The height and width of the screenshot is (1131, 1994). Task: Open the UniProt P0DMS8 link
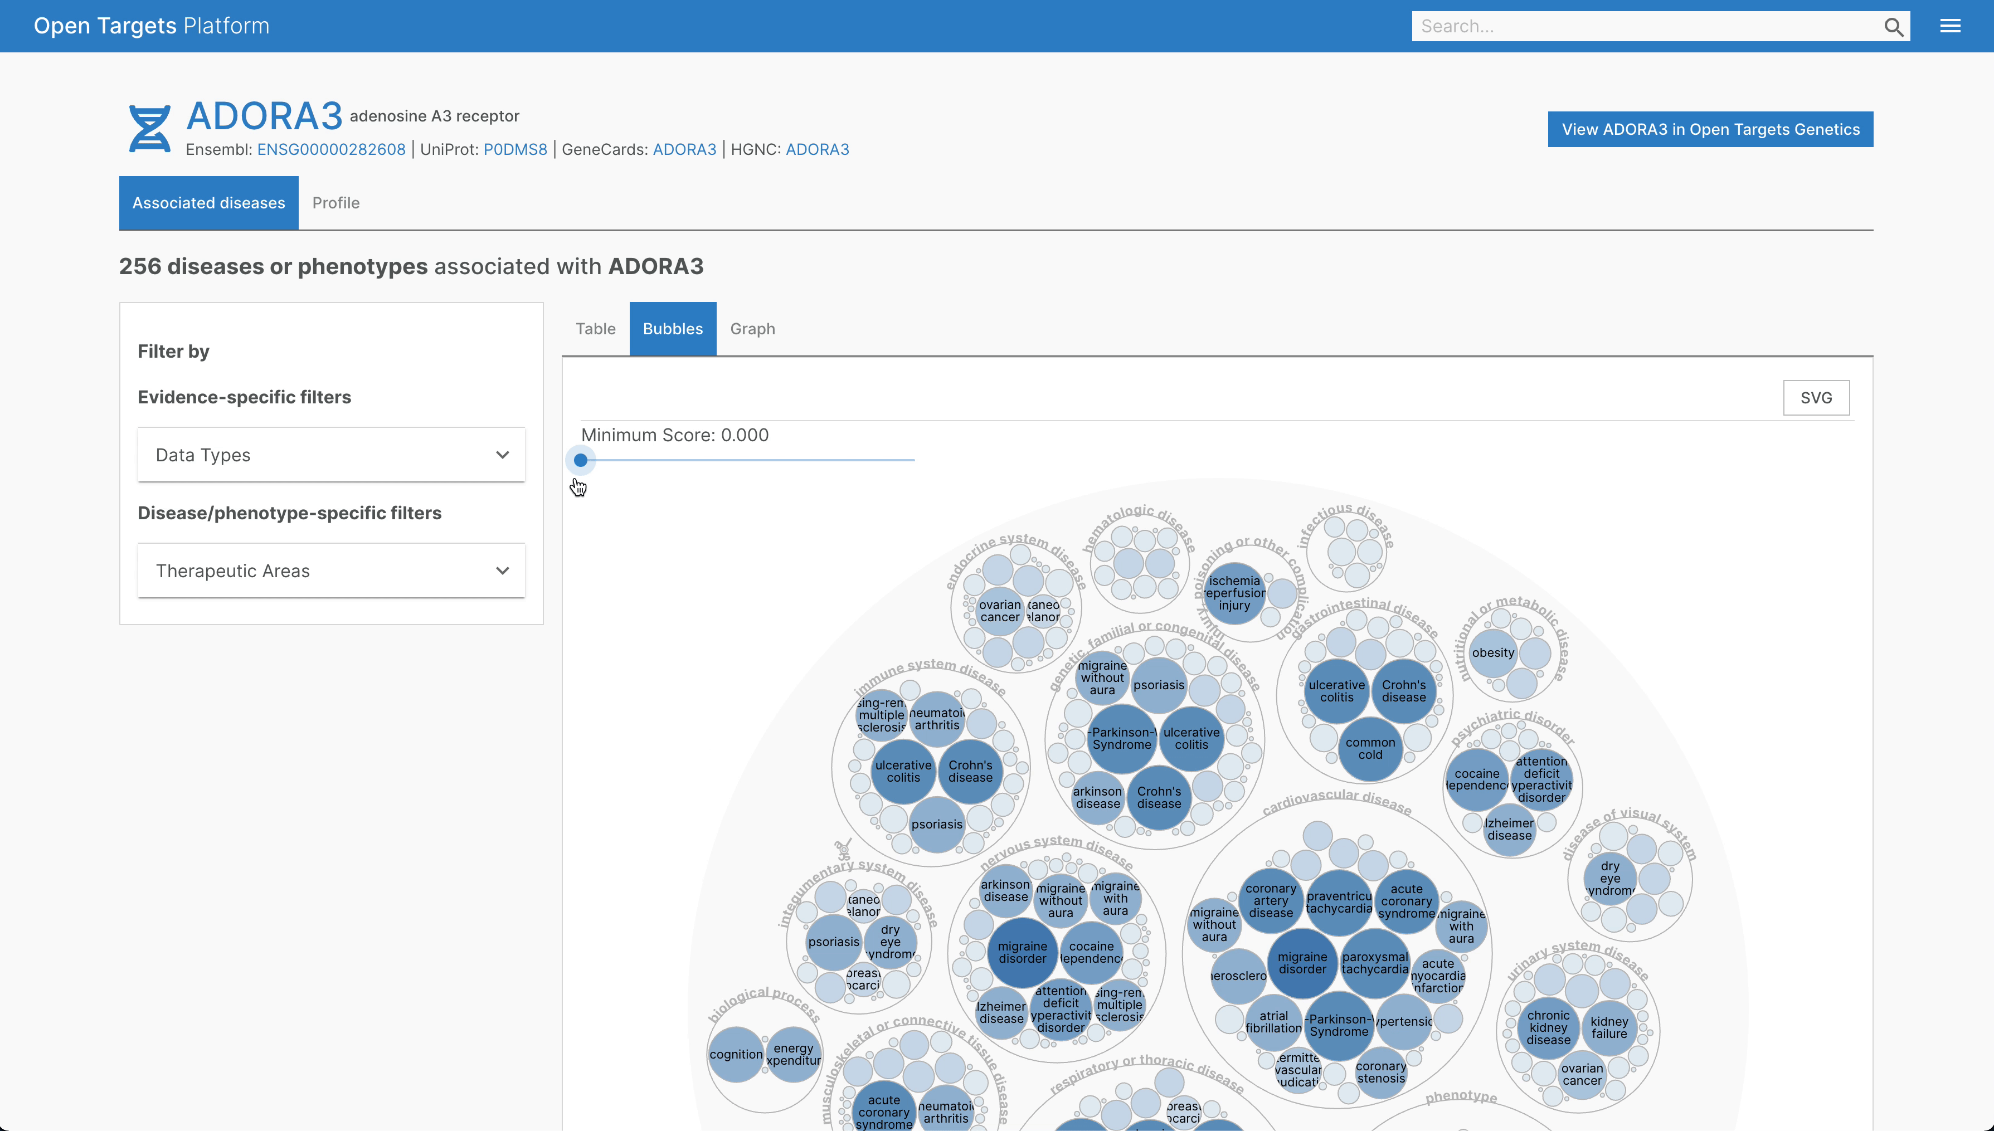[x=515, y=149]
